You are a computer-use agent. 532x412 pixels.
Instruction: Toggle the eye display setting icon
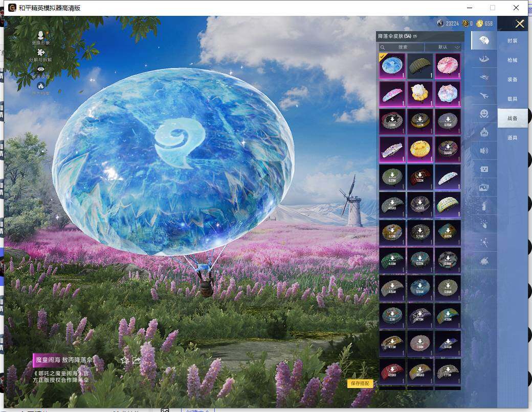(x=41, y=69)
